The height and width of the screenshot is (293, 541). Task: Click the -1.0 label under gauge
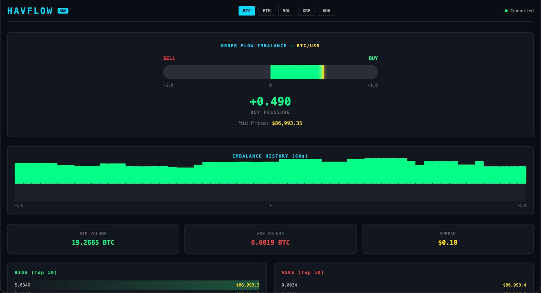point(168,85)
